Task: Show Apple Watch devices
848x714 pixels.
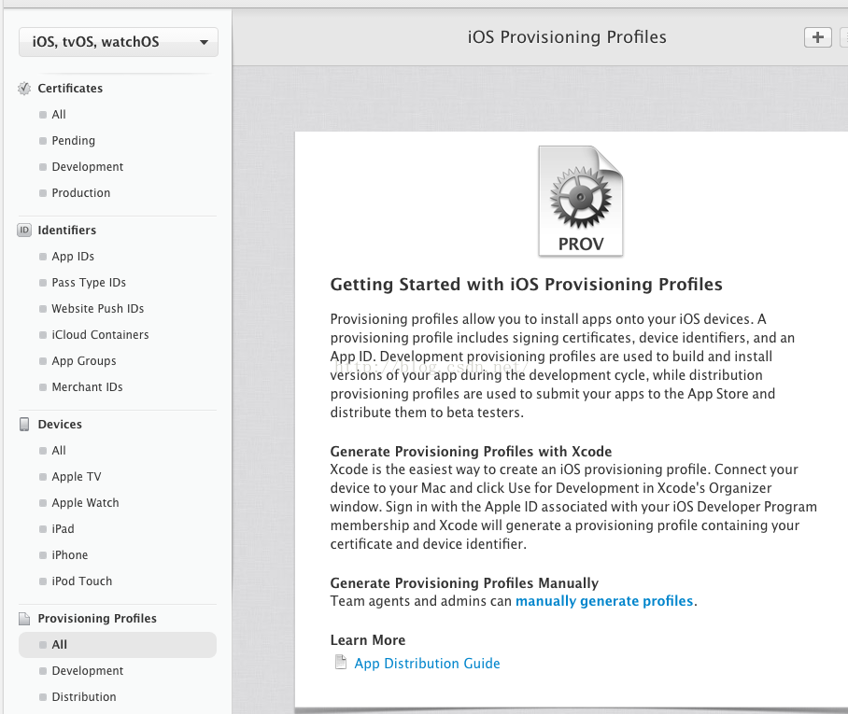Action: tap(85, 503)
